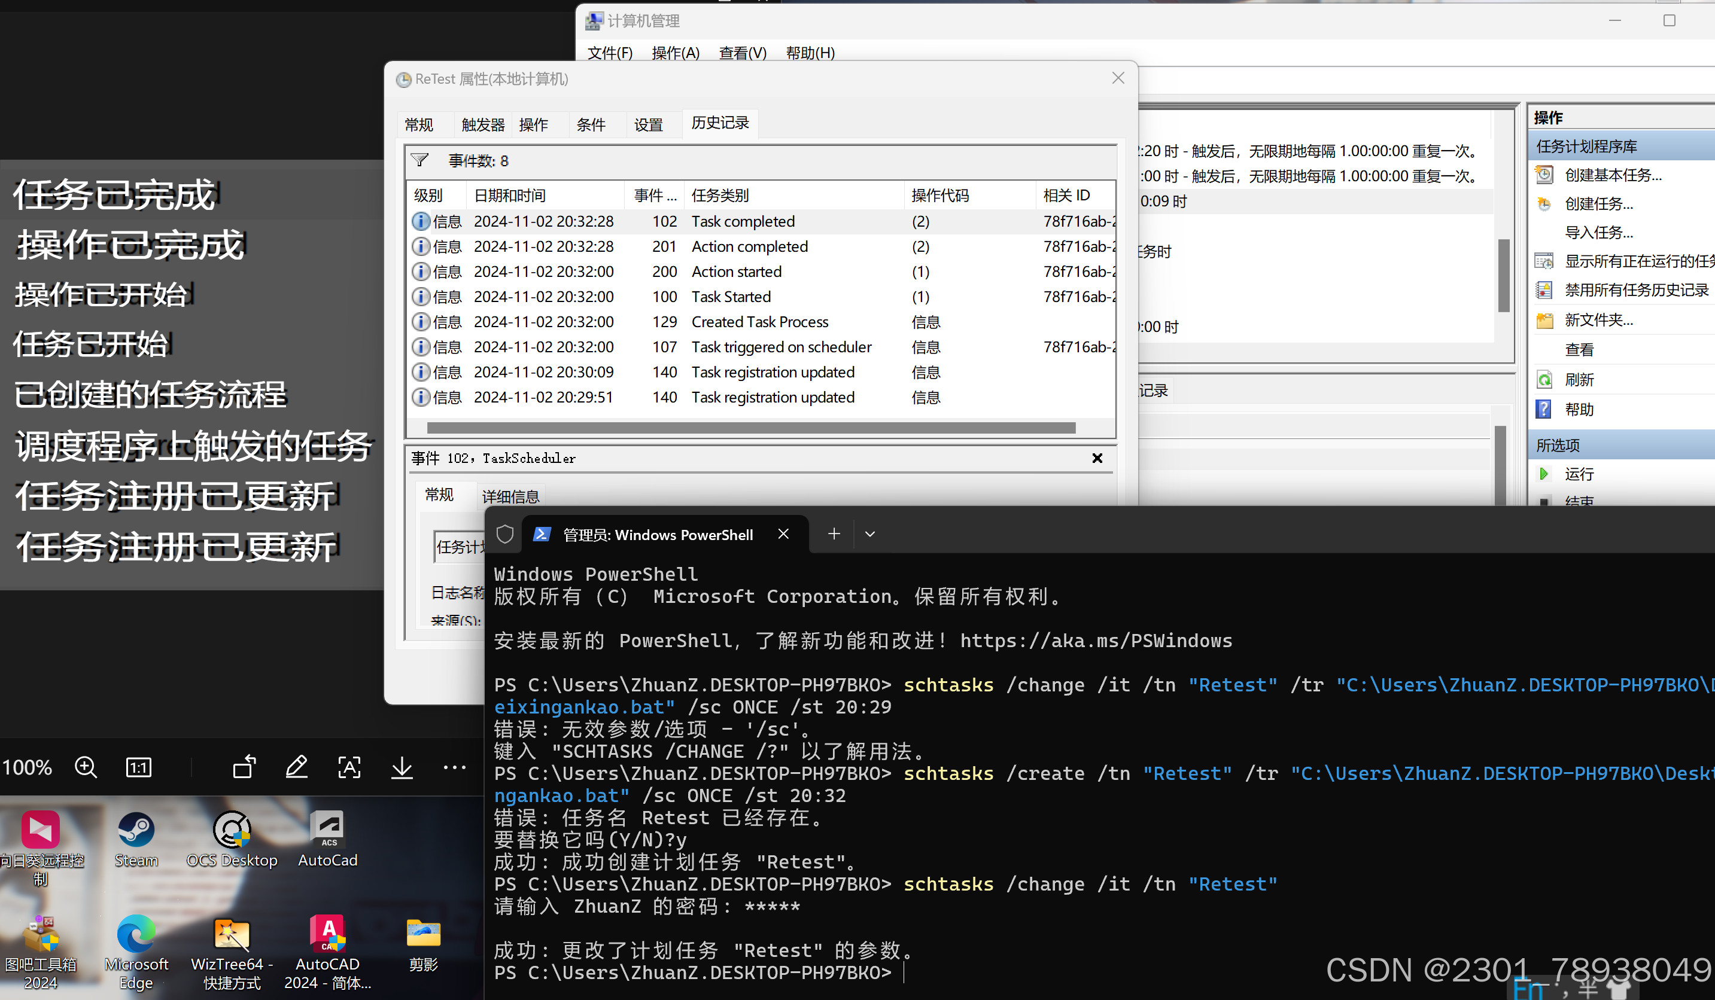The image size is (1715, 1000).
Task: Add a new terminal tab with plus button
Action: coord(834,534)
